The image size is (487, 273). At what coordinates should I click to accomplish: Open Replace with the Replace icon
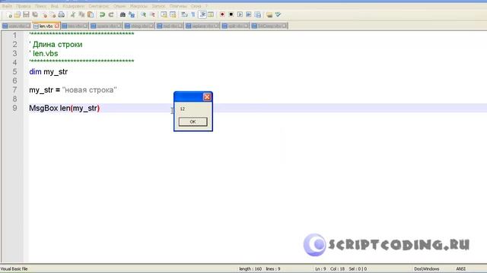point(132,14)
